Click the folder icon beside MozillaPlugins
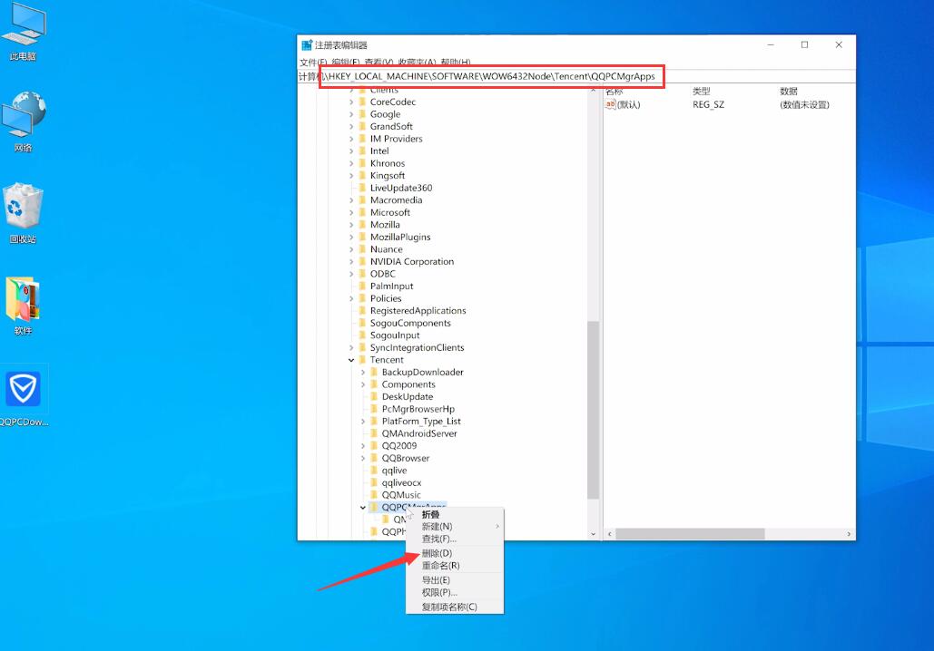 coord(362,237)
